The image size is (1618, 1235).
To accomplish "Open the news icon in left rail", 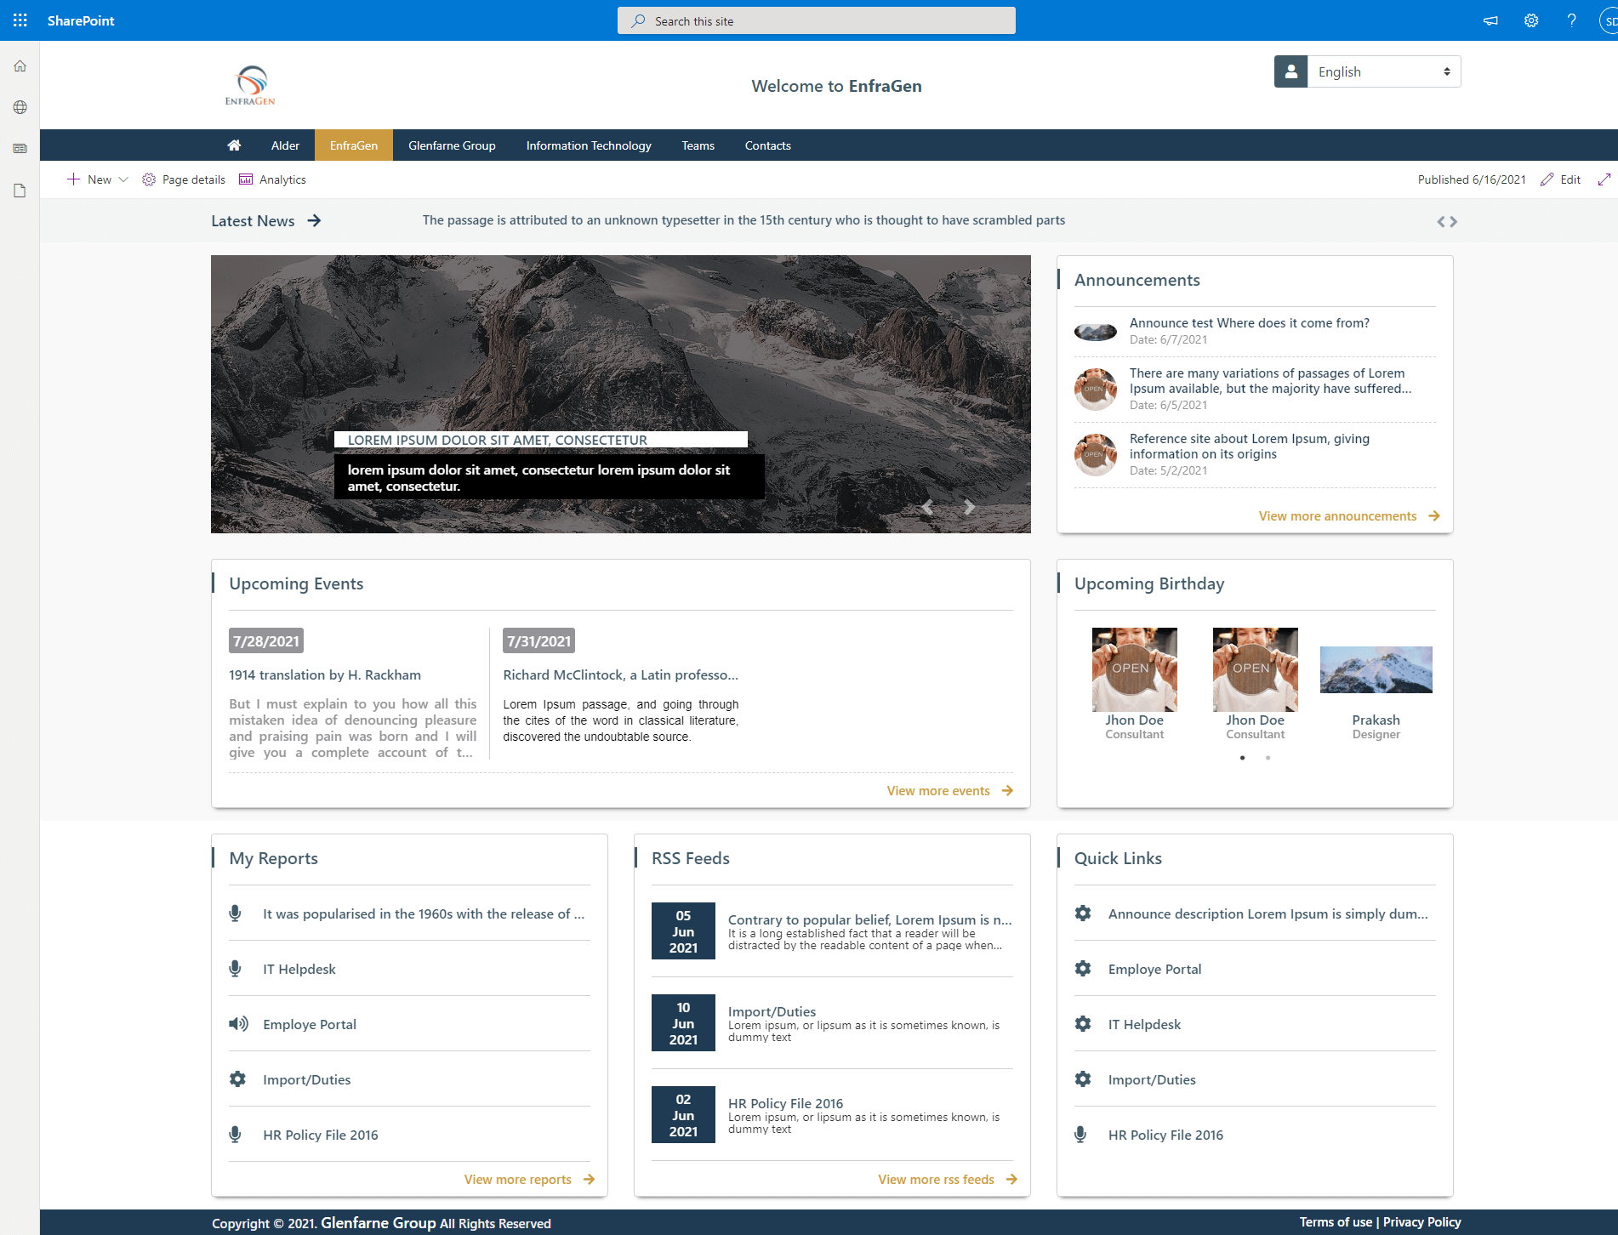I will (x=20, y=148).
